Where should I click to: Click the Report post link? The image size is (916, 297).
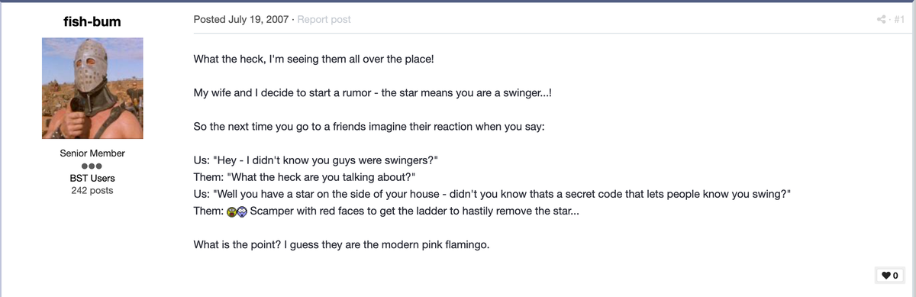pyautogui.click(x=324, y=19)
